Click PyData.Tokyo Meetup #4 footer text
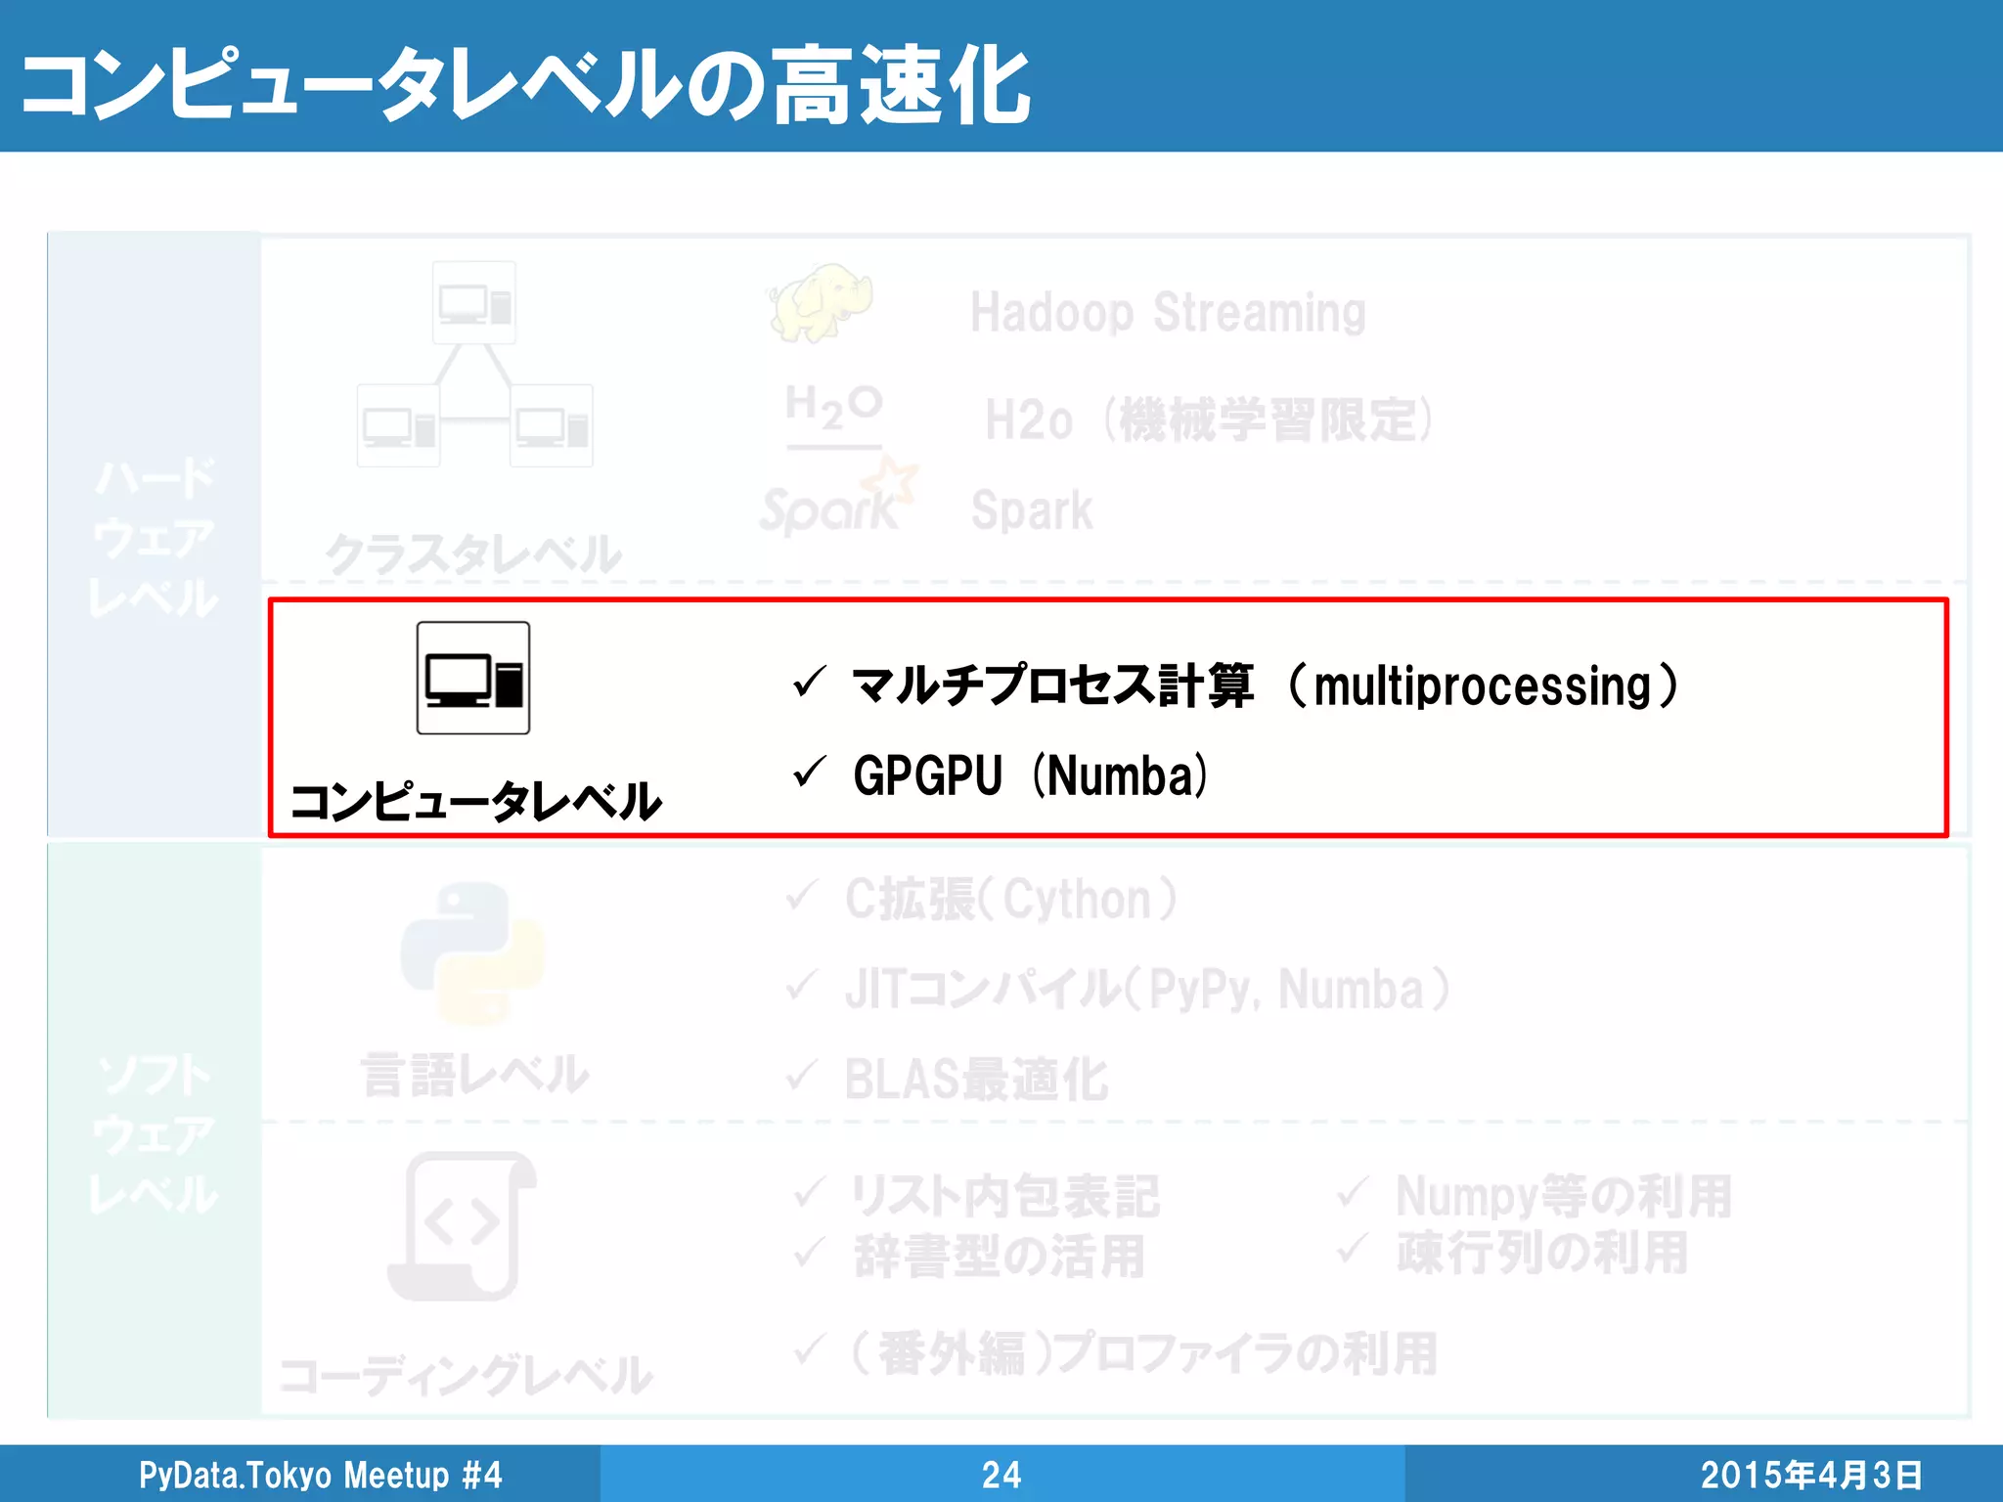The height and width of the screenshot is (1502, 2003). coord(320,1474)
